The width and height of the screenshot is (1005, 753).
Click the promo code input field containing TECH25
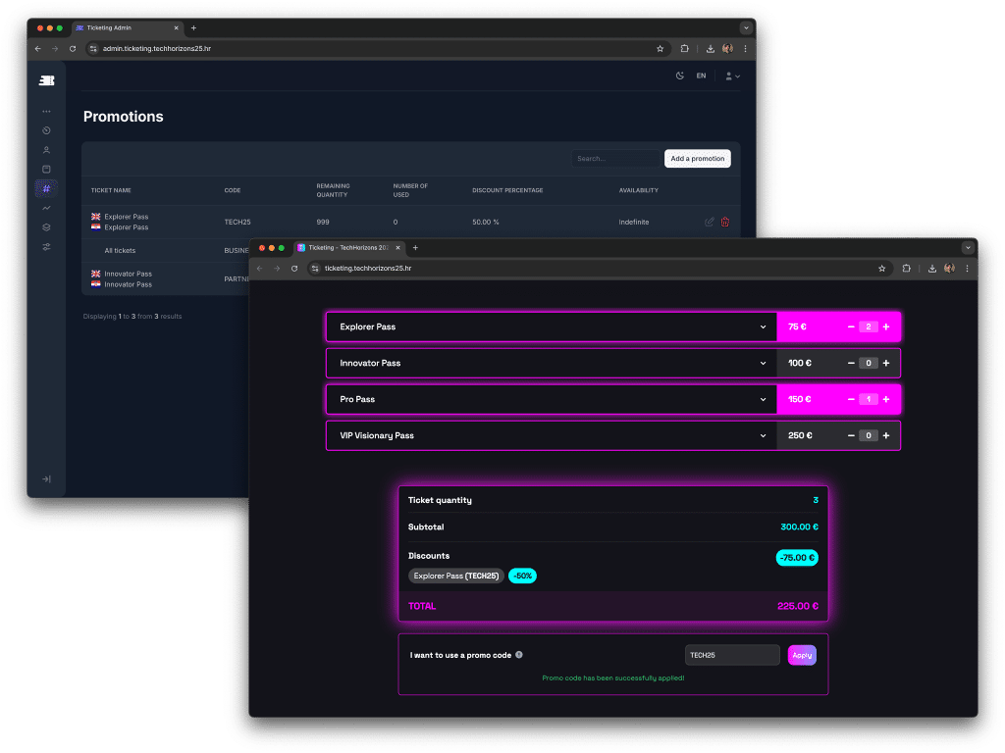click(x=731, y=655)
